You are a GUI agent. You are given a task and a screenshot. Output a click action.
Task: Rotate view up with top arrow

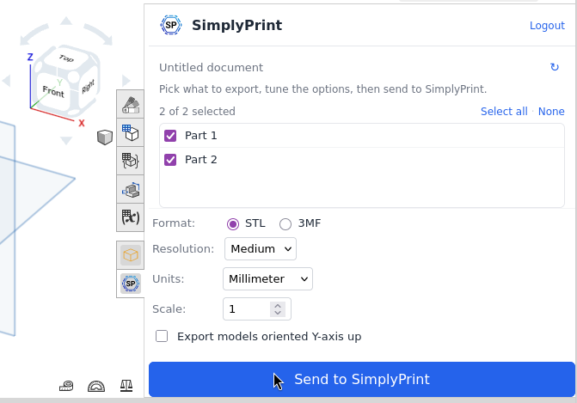tap(66, 21)
